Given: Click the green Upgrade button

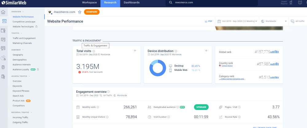Looking at the screenshot, I should [x=201, y=107].
